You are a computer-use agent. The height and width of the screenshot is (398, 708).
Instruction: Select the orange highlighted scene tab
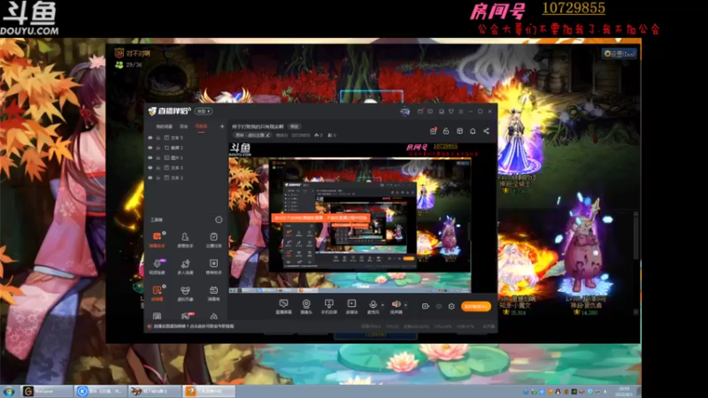[x=201, y=126]
